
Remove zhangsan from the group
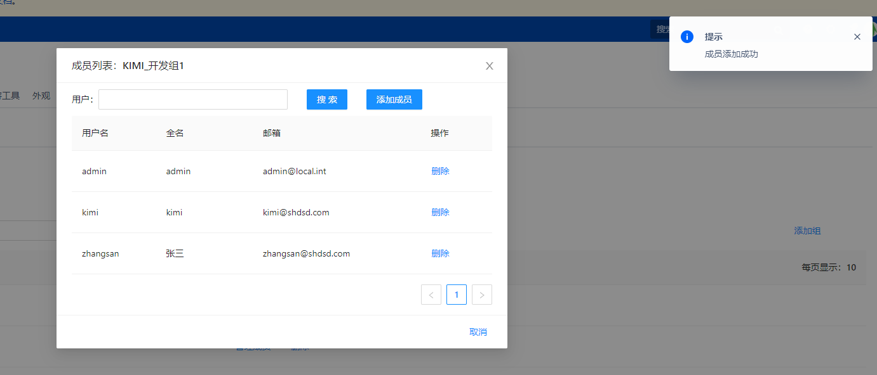pos(440,253)
